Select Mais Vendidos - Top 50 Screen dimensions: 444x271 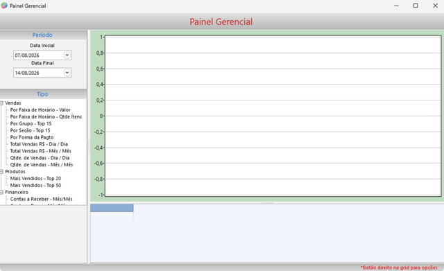tap(35, 185)
